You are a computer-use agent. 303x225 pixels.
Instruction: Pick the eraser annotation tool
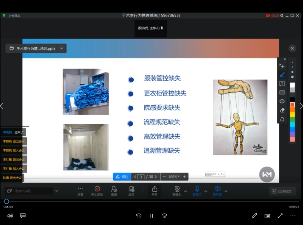tap(282, 110)
